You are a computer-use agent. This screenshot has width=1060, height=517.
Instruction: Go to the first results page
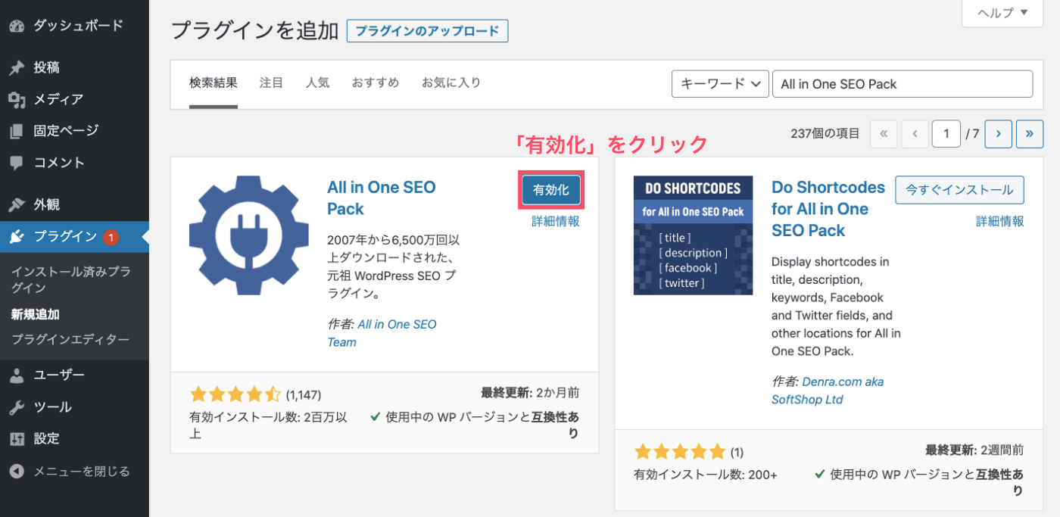coord(884,134)
